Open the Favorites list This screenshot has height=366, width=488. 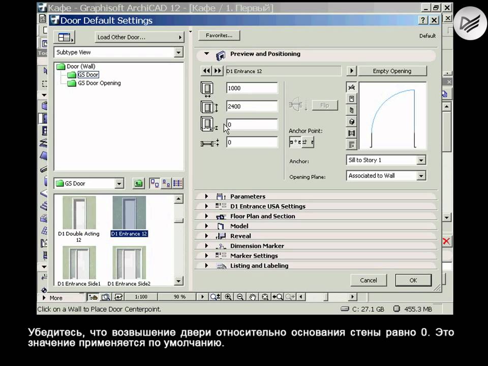tap(219, 36)
